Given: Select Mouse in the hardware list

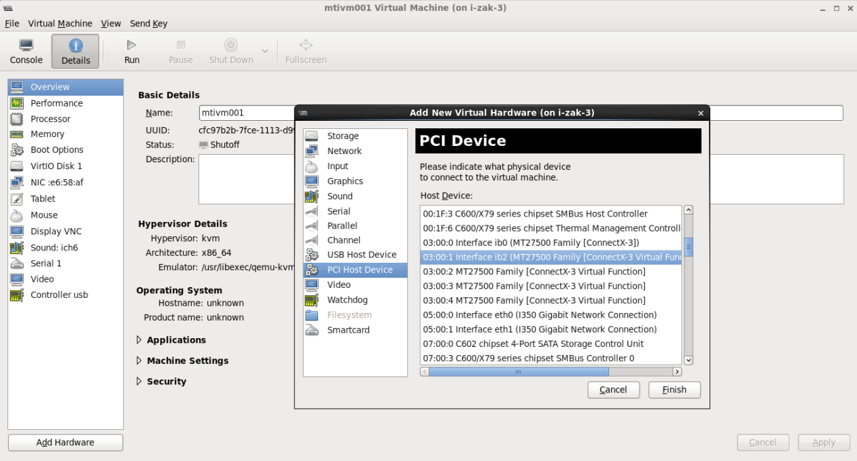Looking at the screenshot, I should click(x=66, y=215).
